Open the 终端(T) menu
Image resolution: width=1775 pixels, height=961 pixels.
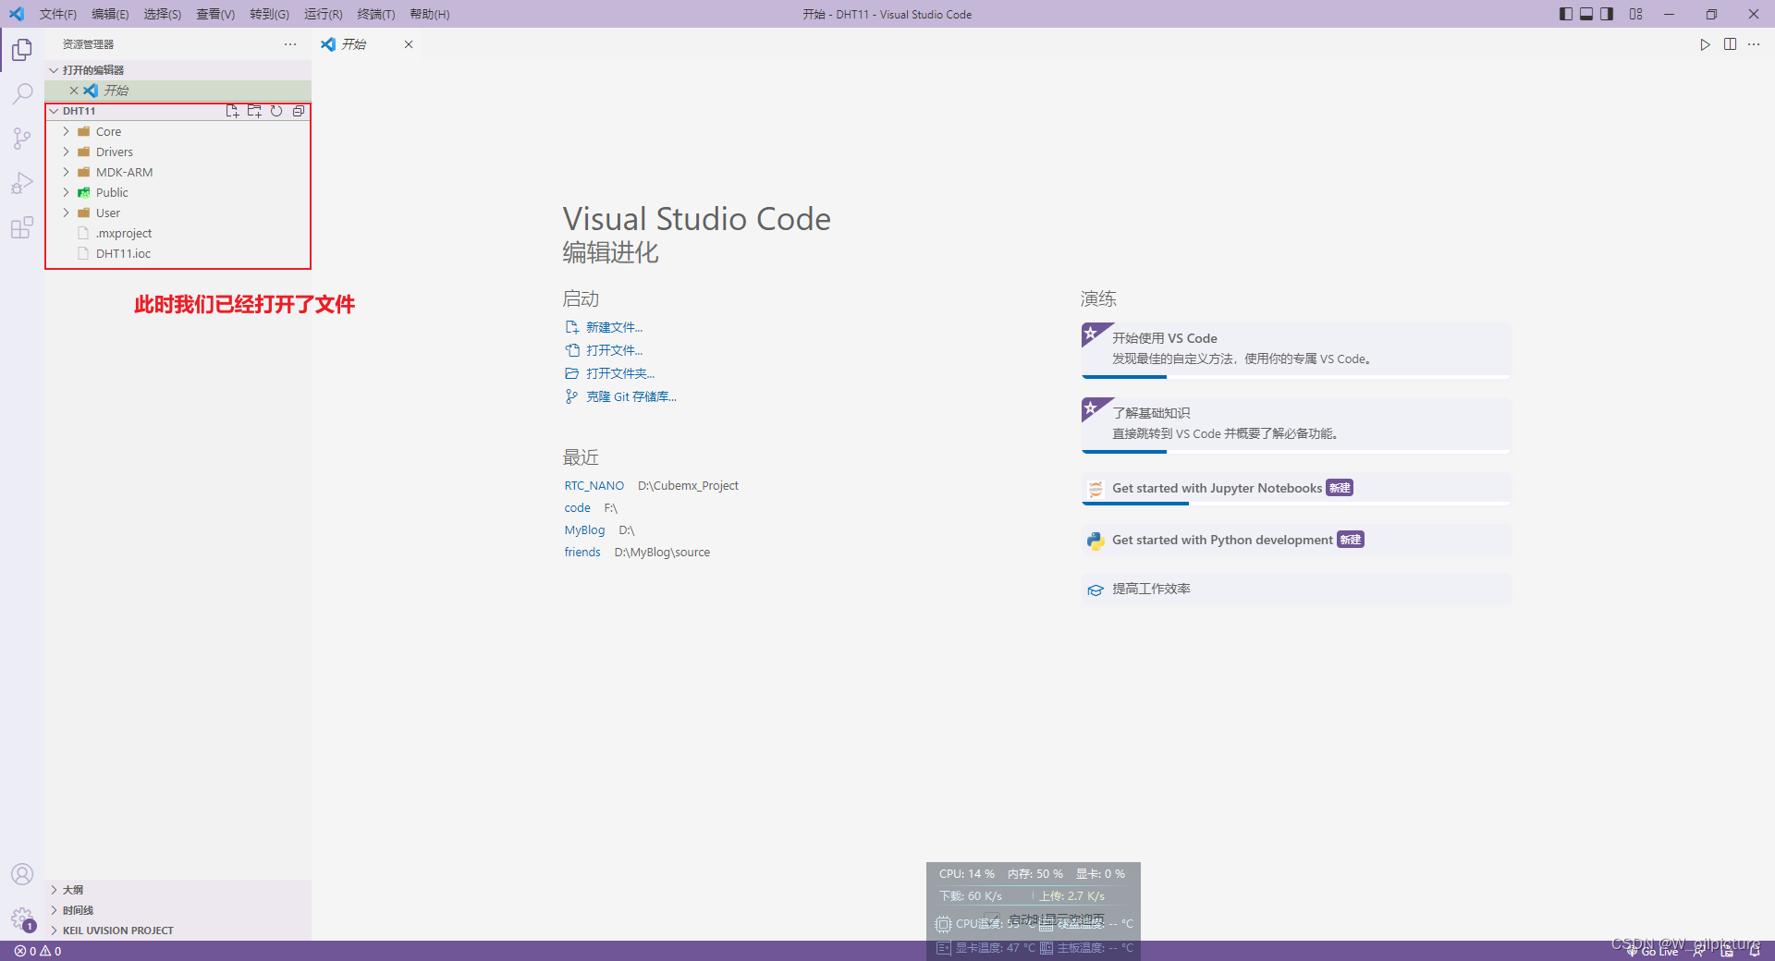point(375,14)
